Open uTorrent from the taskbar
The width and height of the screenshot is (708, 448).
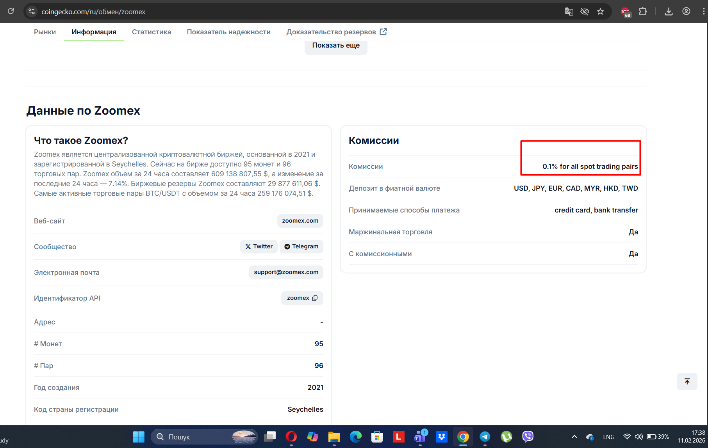coord(506,437)
